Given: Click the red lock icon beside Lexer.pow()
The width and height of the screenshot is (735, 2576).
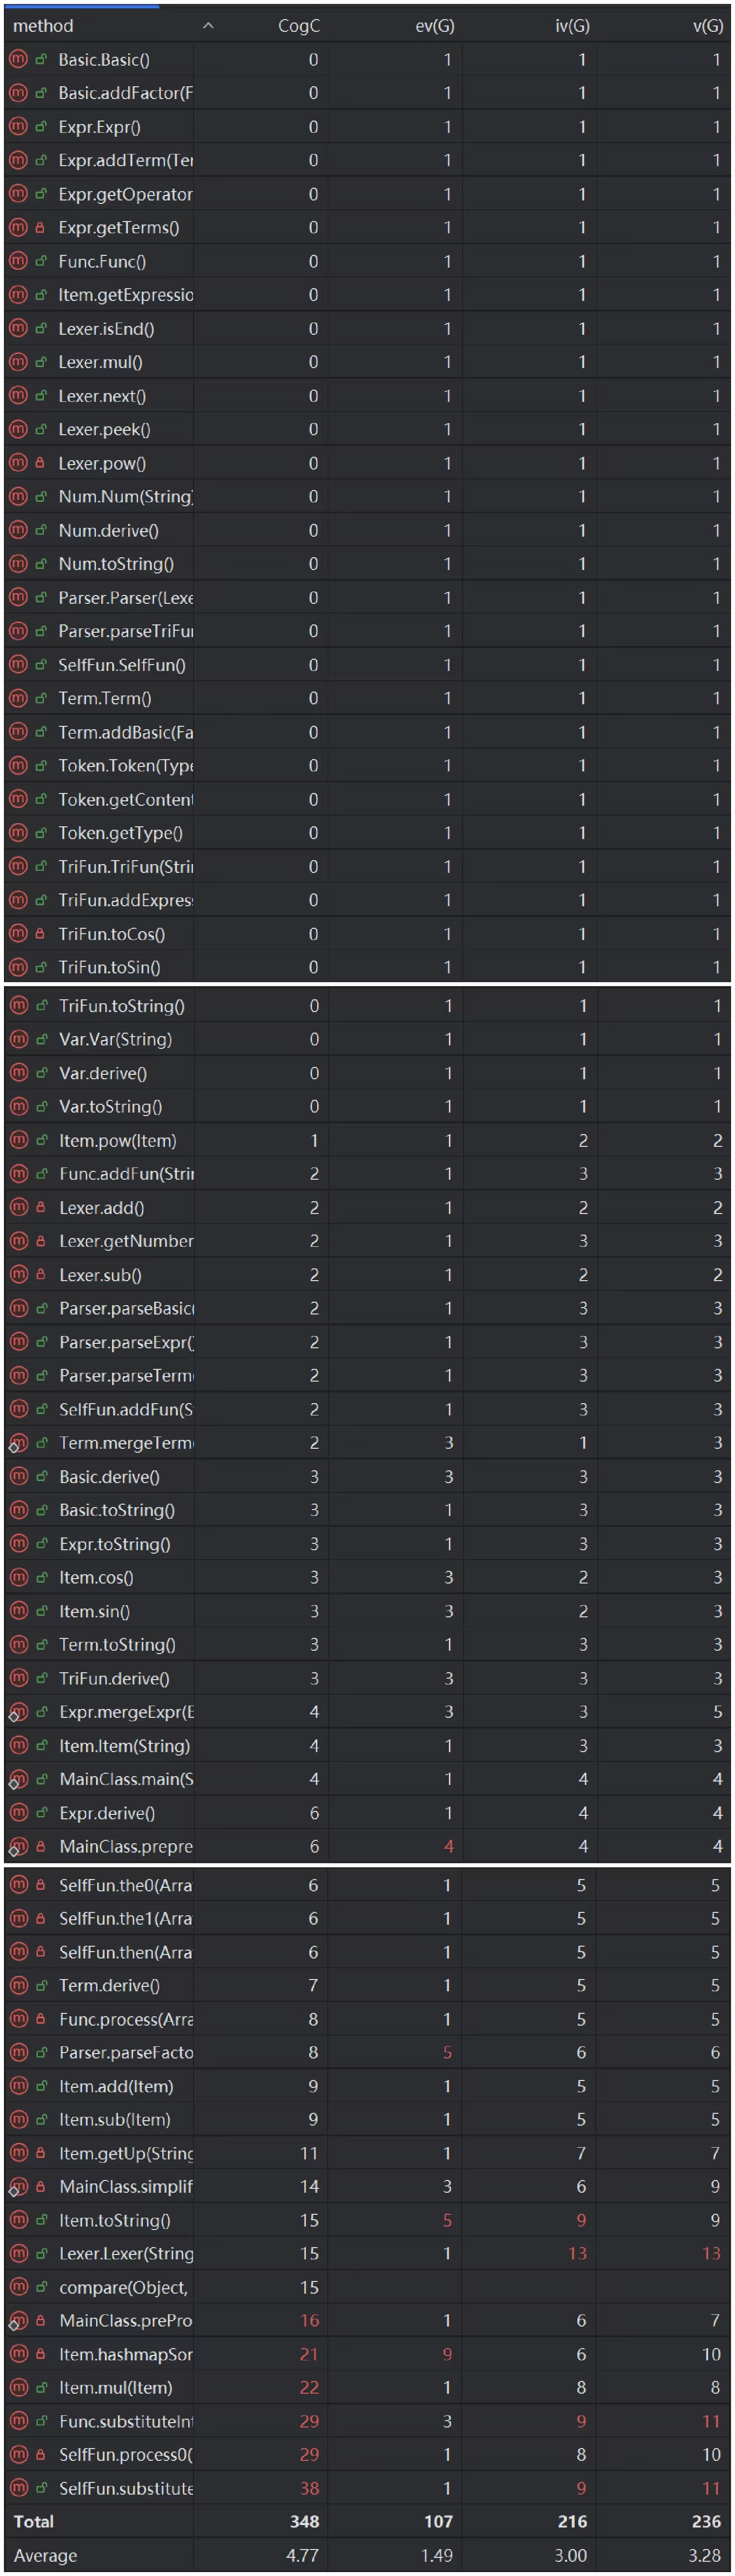Looking at the screenshot, I should 41,463.
